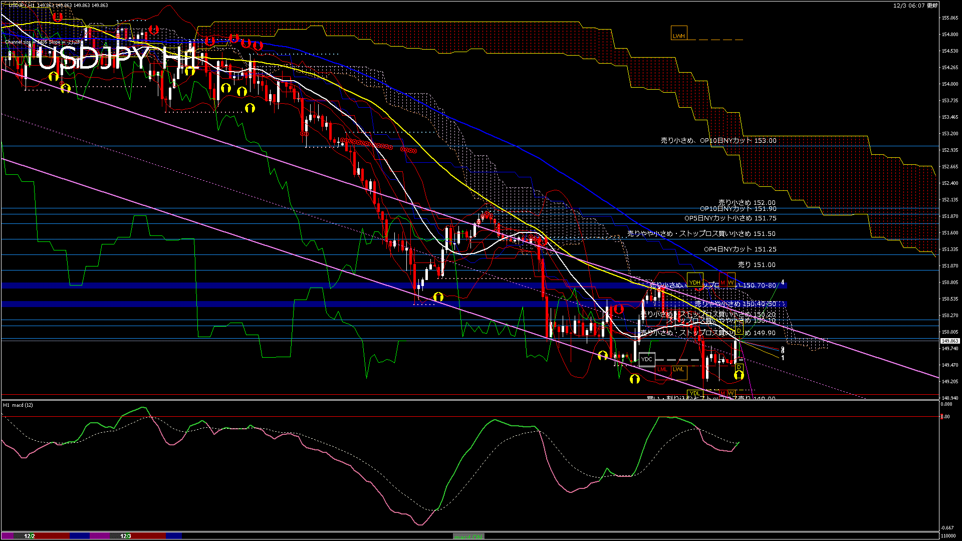Click the orange W box beside YDH

pyautogui.click(x=731, y=280)
